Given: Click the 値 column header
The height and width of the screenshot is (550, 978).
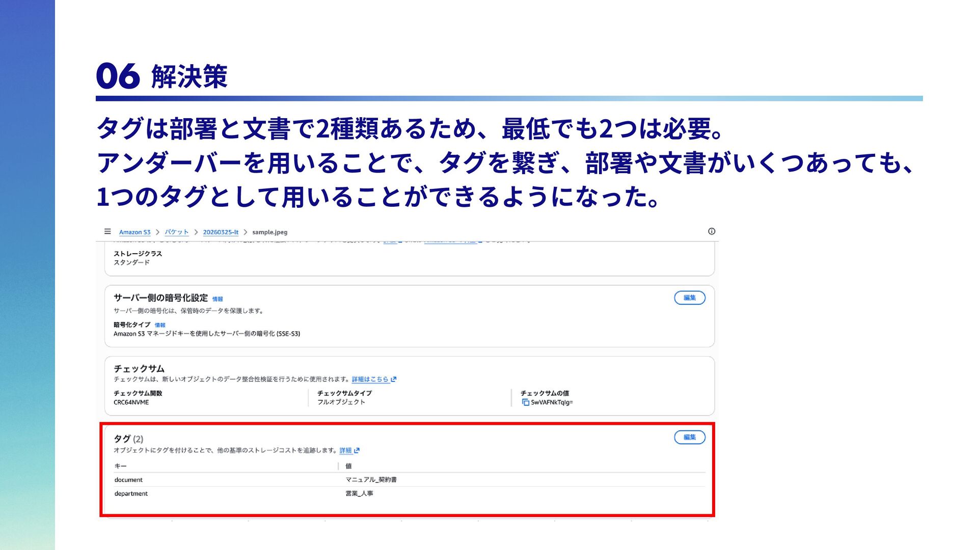Looking at the screenshot, I should pos(348,466).
